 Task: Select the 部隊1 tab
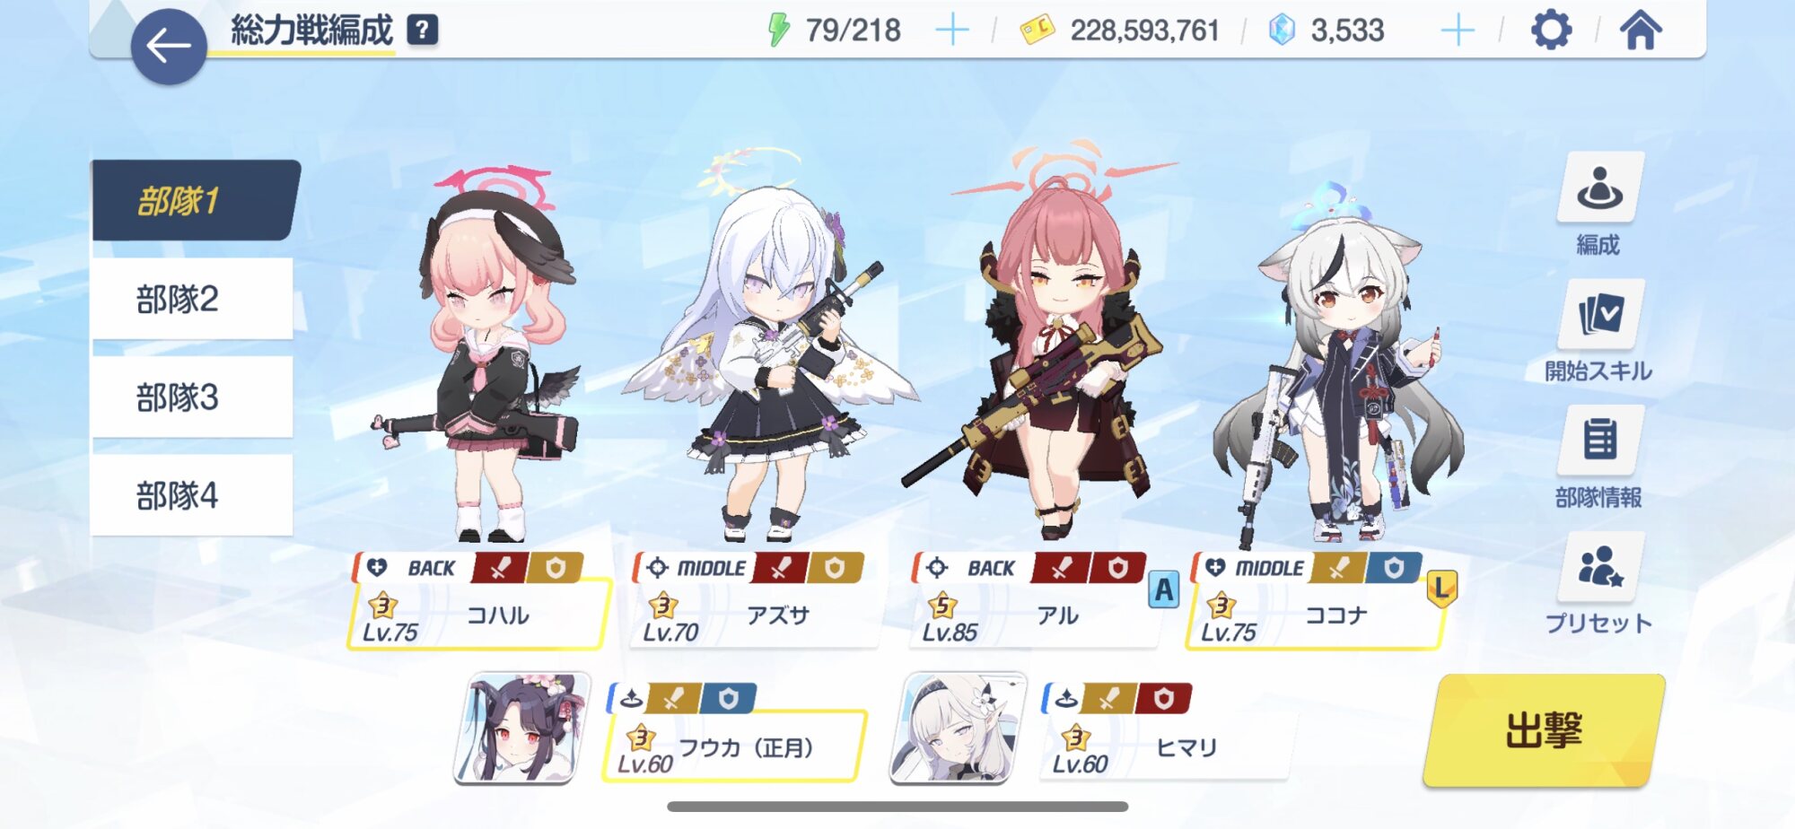[195, 200]
